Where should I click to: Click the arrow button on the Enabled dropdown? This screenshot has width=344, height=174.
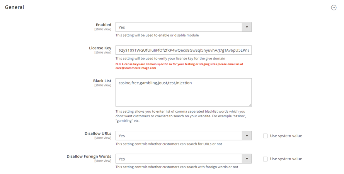(x=247, y=27)
